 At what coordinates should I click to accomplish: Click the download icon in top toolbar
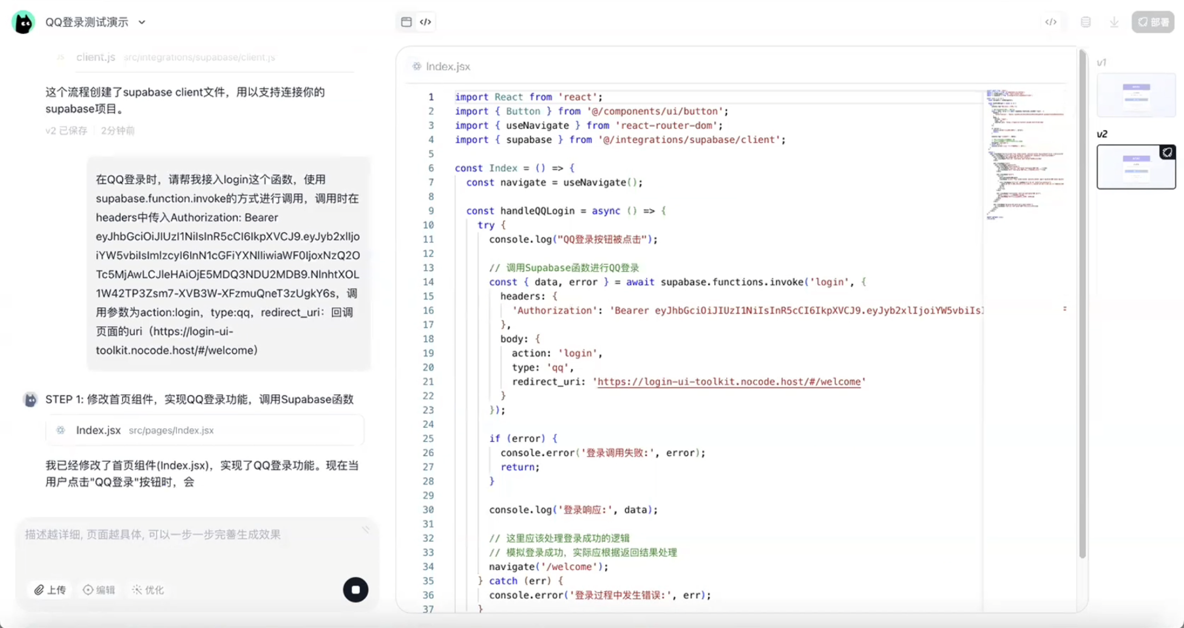coord(1114,22)
